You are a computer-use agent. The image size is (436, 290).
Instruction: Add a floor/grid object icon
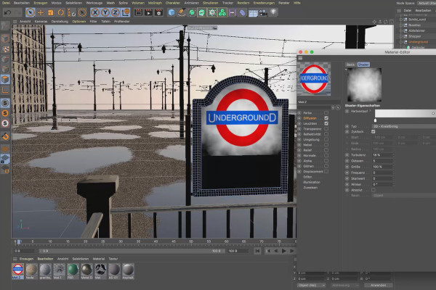(253, 13)
